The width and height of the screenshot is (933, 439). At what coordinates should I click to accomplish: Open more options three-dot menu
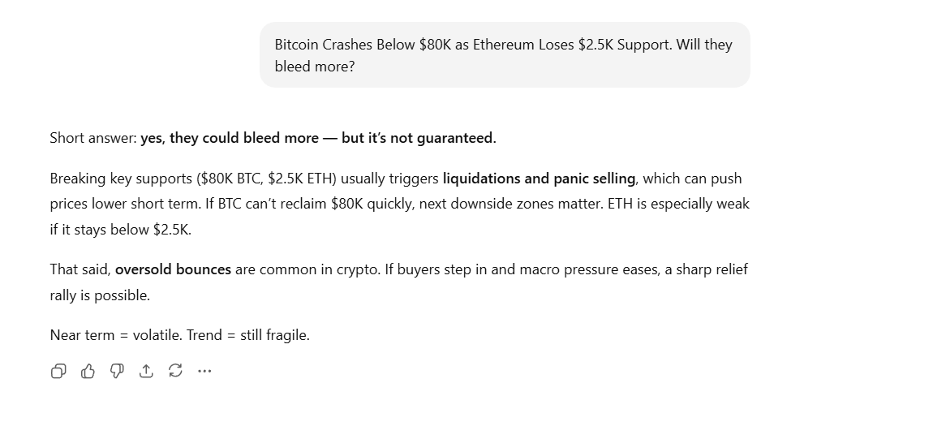[x=204, y=371]
